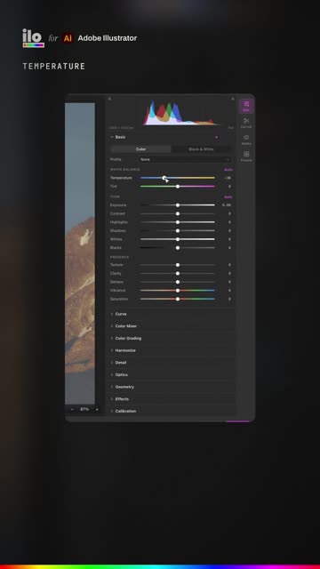Click the ilo logo

[x=34, y=38]
